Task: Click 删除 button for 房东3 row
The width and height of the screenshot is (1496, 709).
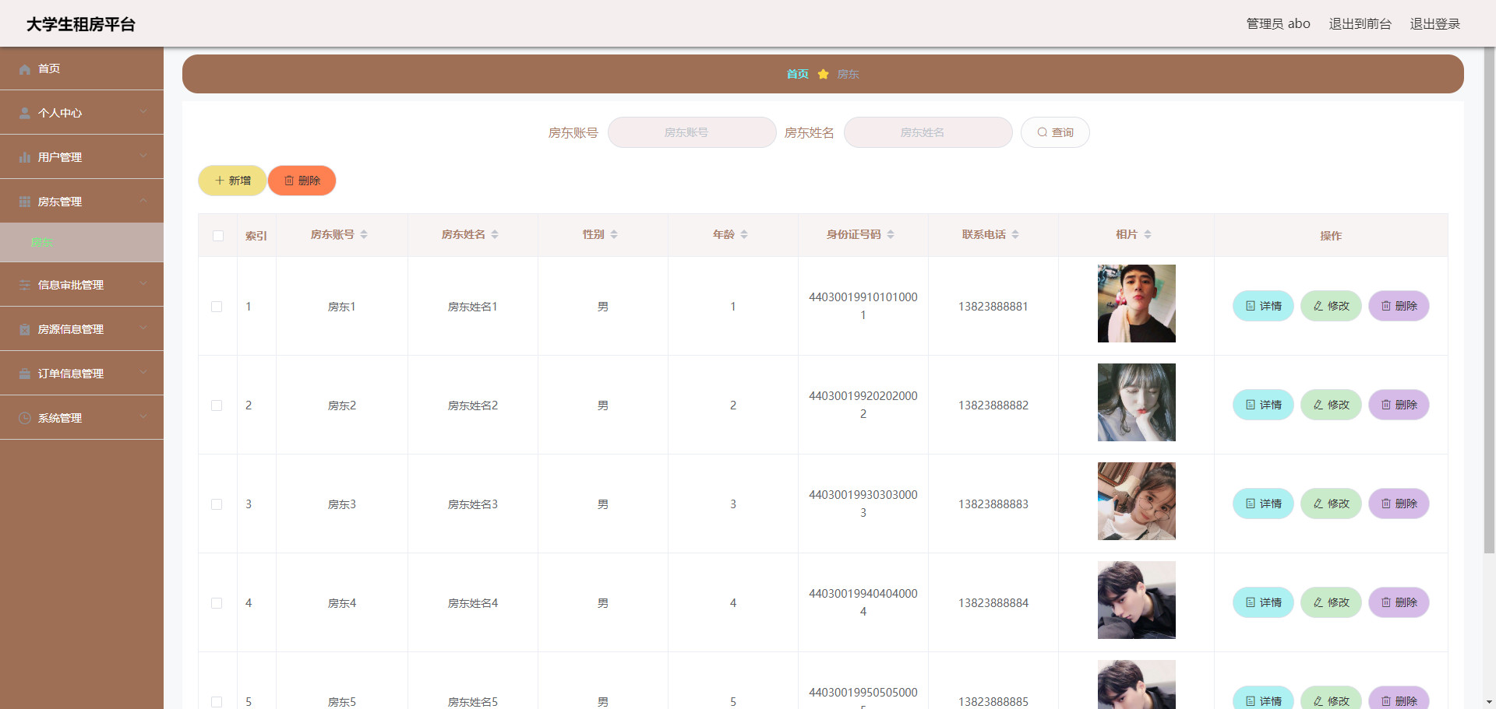Action: coord(1399,504)
